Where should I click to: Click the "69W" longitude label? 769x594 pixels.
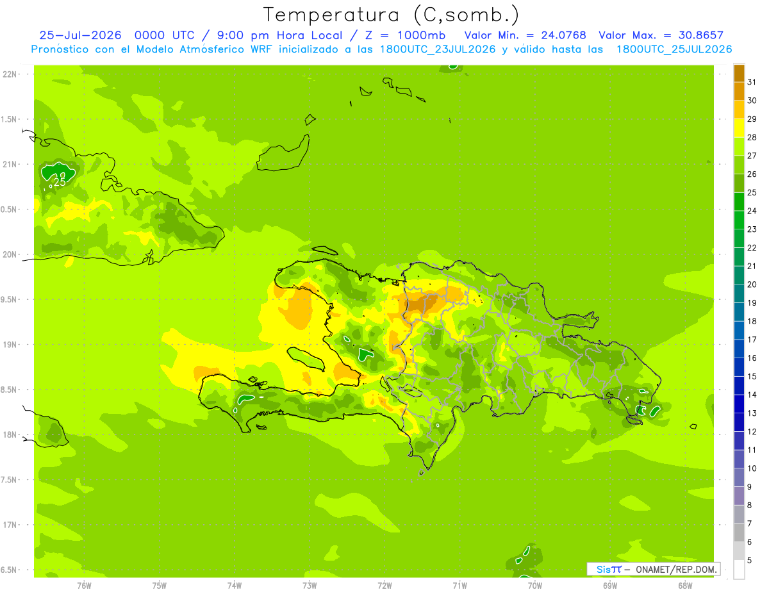(609, 585)
